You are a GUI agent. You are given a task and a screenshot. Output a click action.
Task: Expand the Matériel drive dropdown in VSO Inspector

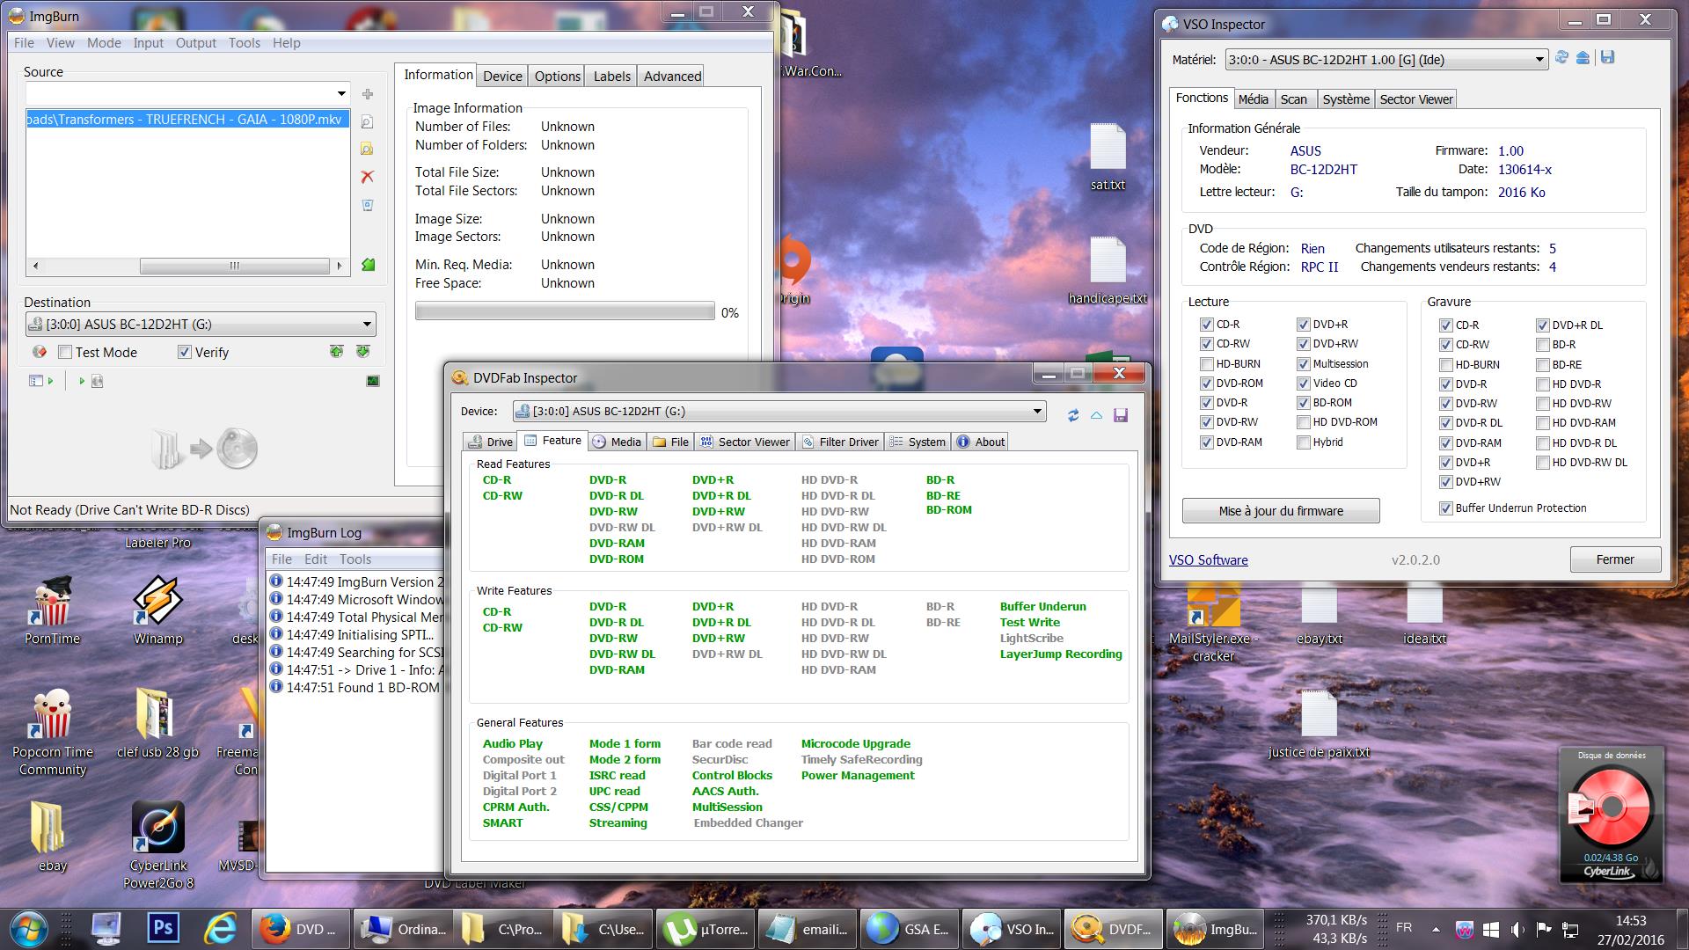[x=1539, y=60]
